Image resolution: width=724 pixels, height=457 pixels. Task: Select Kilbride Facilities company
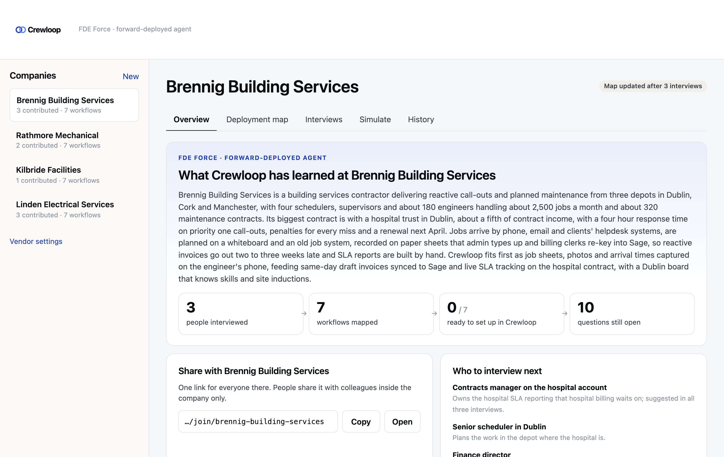(74, 175)
